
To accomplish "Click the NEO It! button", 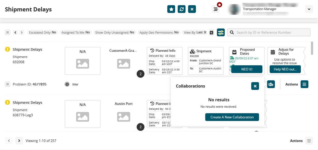I will (247, 69).
